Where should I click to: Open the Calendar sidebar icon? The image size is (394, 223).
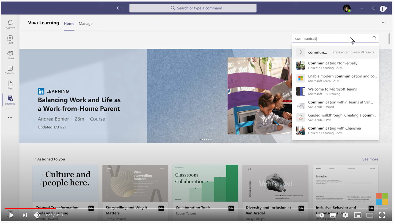pos(10,70)
